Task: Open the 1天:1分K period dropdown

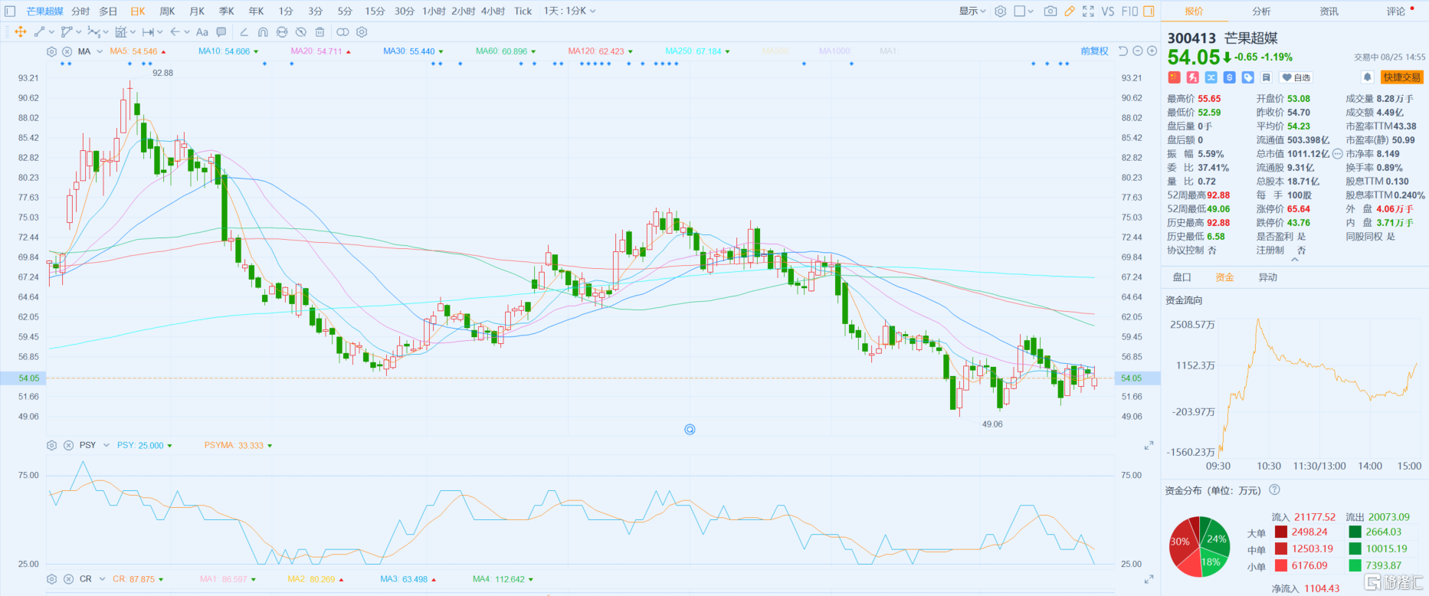Action: click(569, 11)
